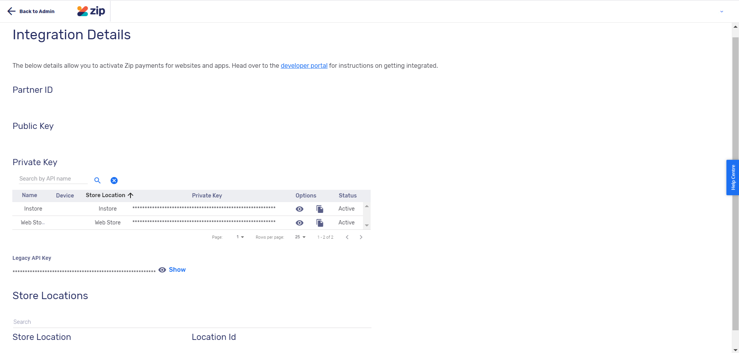739x353 pixels.
Task: Clear the API name search with blue X
Action: 114,181
